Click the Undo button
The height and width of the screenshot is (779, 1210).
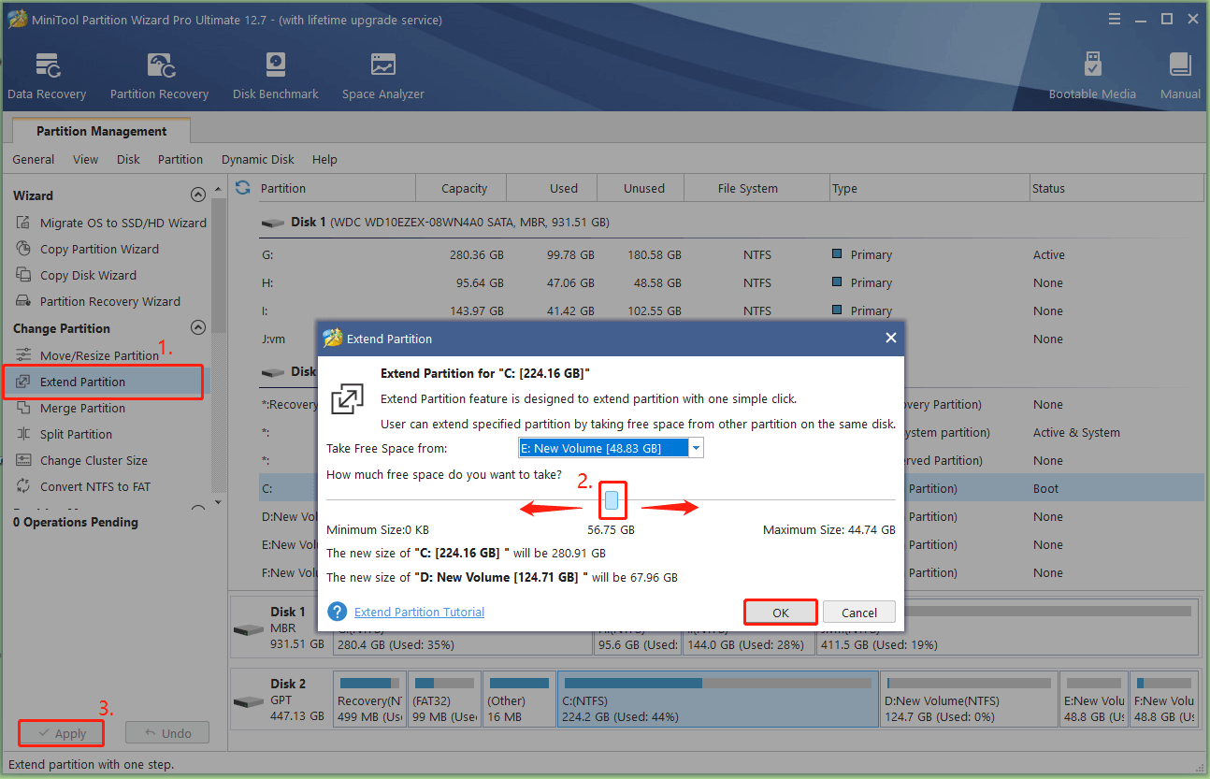point(167,733)
